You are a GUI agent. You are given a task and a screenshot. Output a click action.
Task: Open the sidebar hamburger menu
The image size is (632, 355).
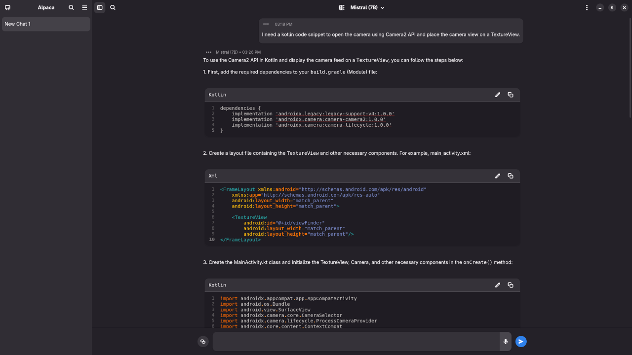pos(84,7)
